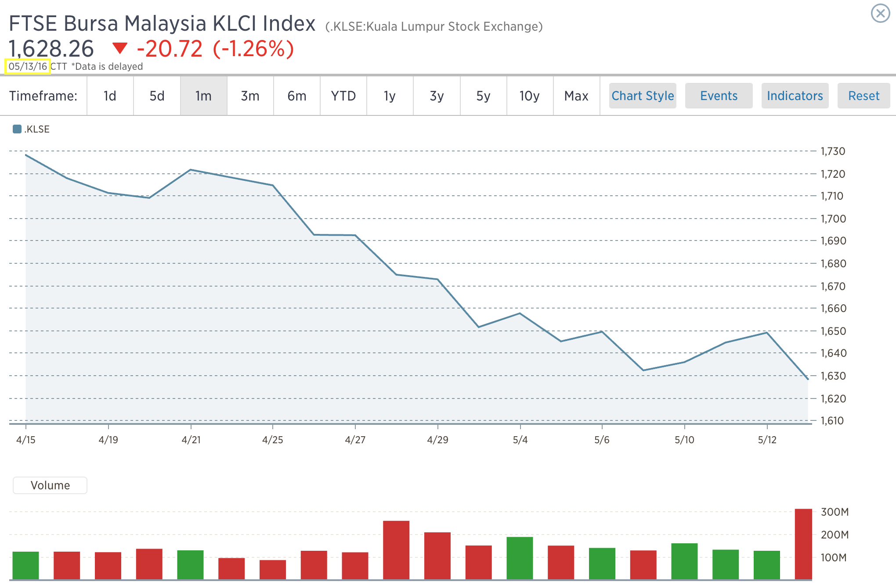Choose the 1y timeframe
The width and height of the screenshot is (896, 585).
click(390, 96)
